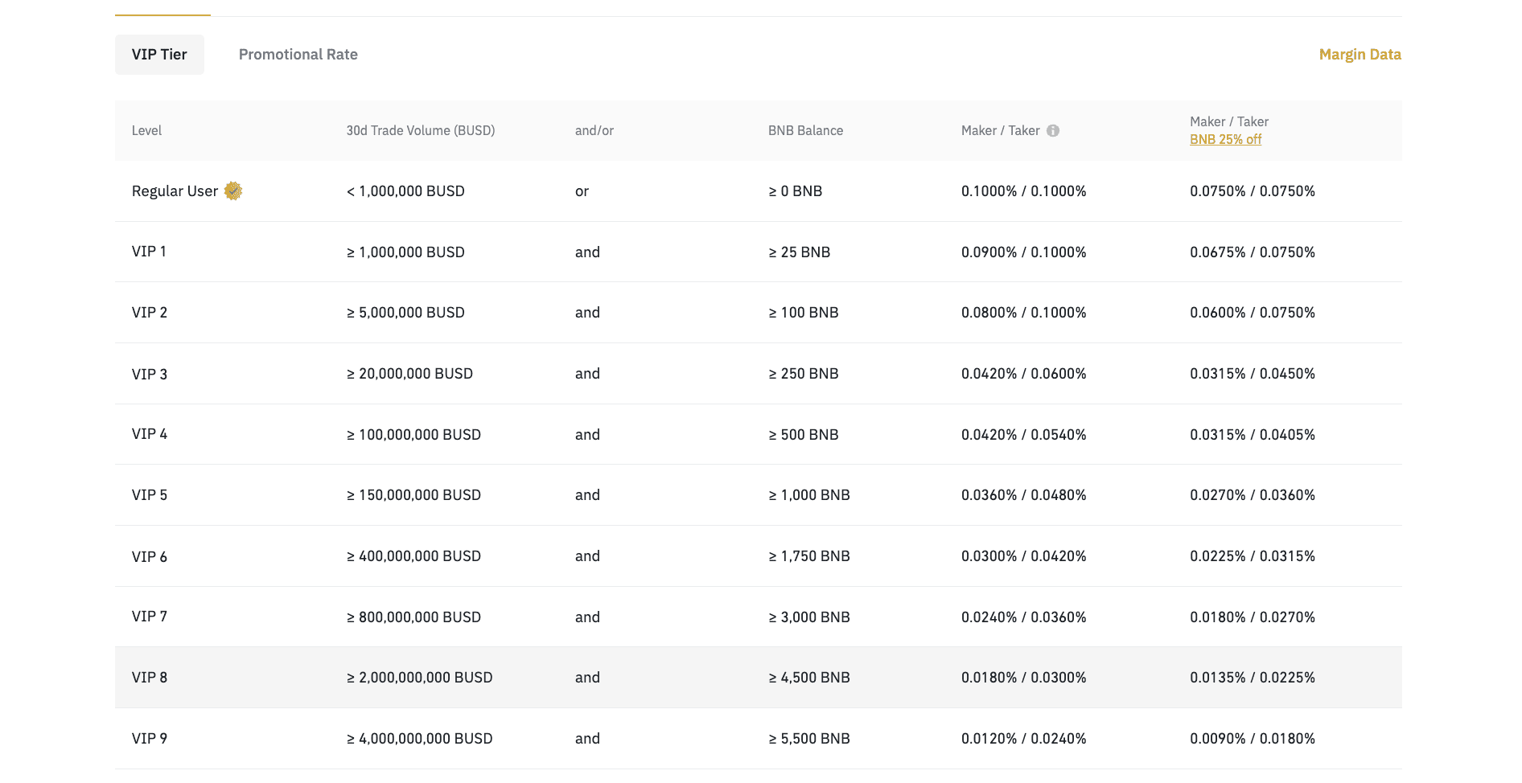Click the VIP 3 trade volume cell
Screen dimensions: 1522x783
tap(409, 374)
